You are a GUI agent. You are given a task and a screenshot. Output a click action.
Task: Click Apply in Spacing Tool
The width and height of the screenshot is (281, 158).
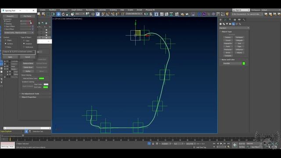click(10, 57)
